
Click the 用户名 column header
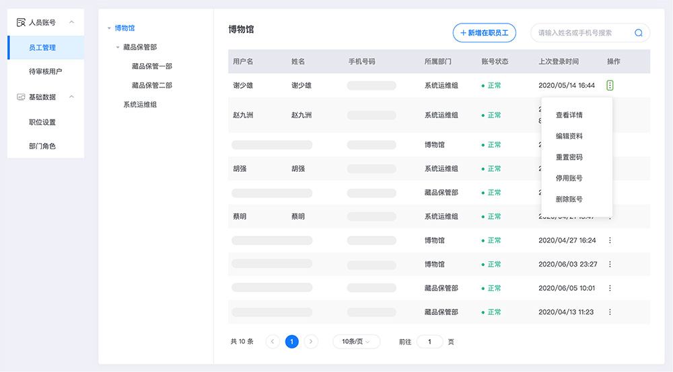click(243, 62)
